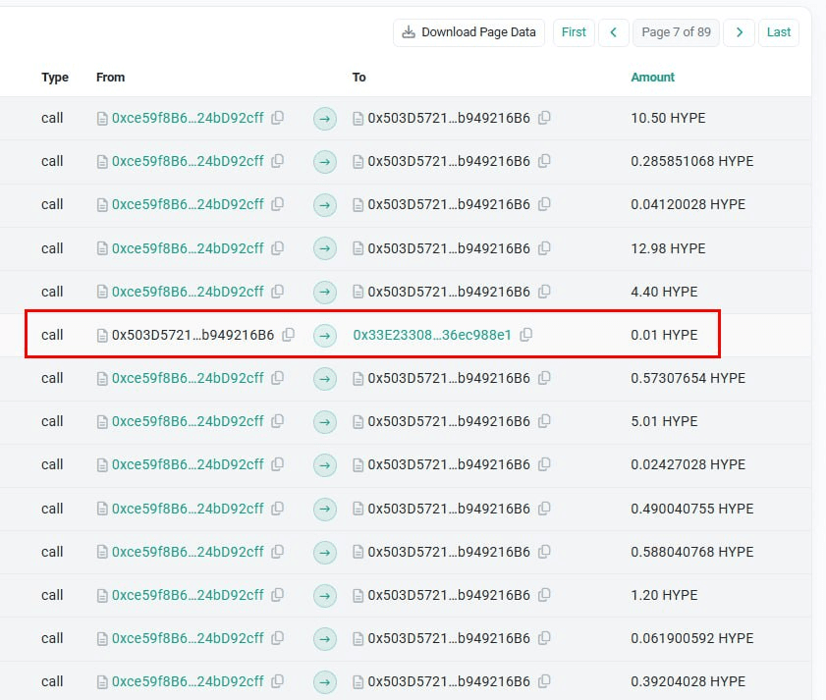The image size is (826, 700).
Task: Open the 0x33E23308...36ec988e1 address link
Action: coord(432,335)
